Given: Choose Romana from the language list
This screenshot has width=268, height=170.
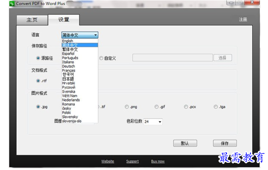Looking at the screenshot, I should point(80,104).
